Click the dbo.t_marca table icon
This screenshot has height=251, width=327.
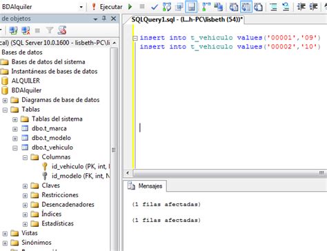[x=25, y=128]
